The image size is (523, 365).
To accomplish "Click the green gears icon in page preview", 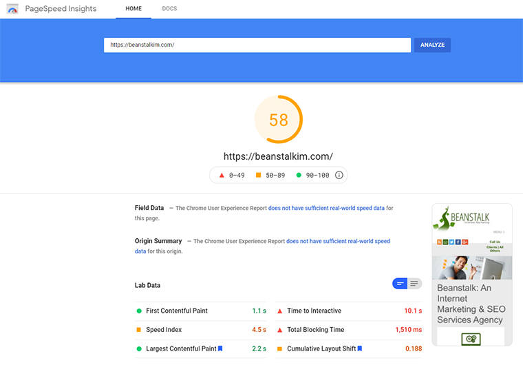I will click(471, 340).
